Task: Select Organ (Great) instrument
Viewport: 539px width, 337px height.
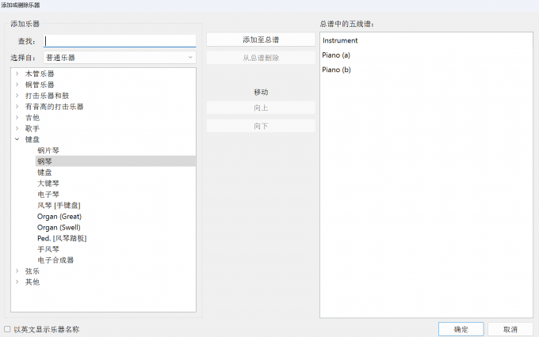Action: tap(59, 216)
